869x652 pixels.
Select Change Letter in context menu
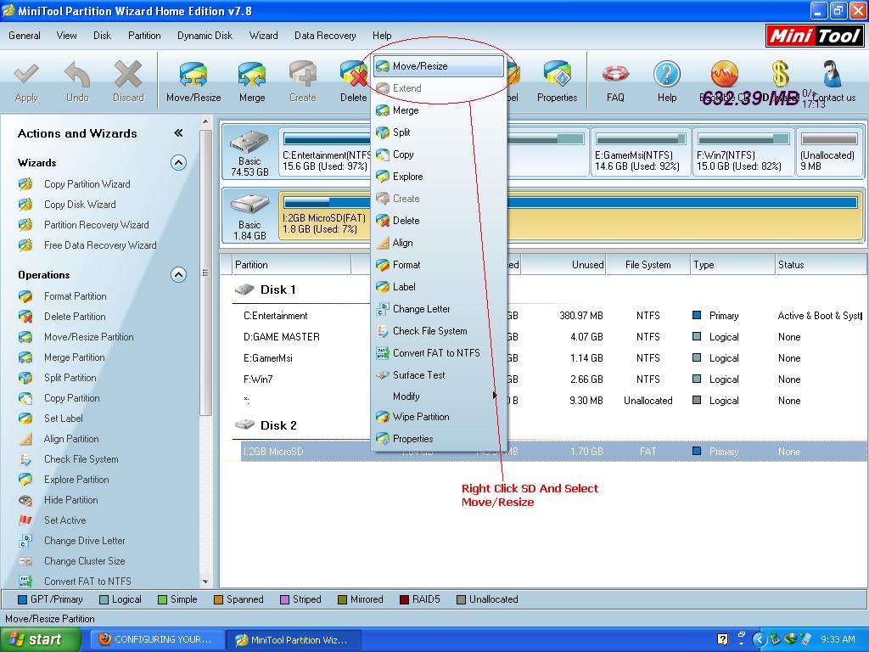click(439, 309)
